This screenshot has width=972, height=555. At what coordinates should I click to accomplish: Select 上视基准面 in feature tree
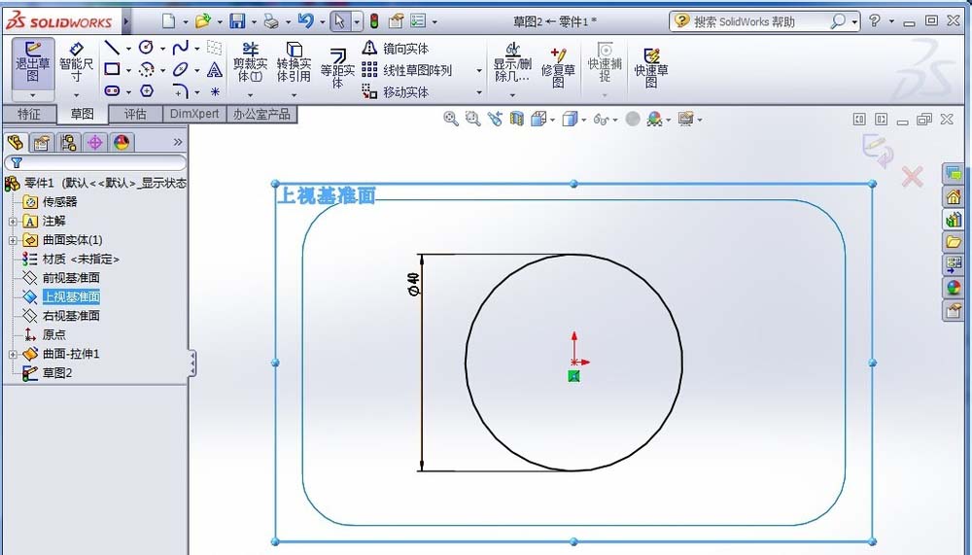pyautogui.click(x=71, y=297)
